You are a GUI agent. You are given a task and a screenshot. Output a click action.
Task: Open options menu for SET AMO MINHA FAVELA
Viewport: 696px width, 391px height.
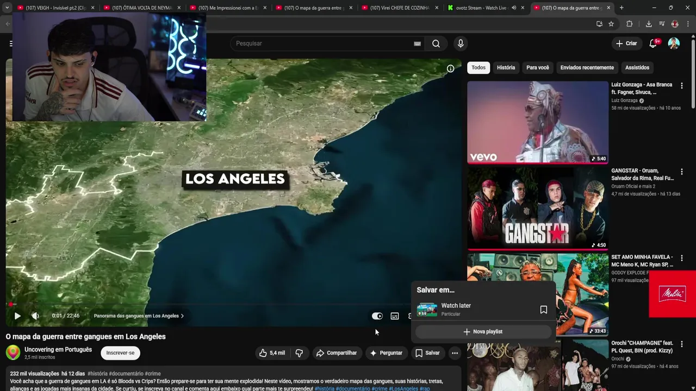[682, 258]
